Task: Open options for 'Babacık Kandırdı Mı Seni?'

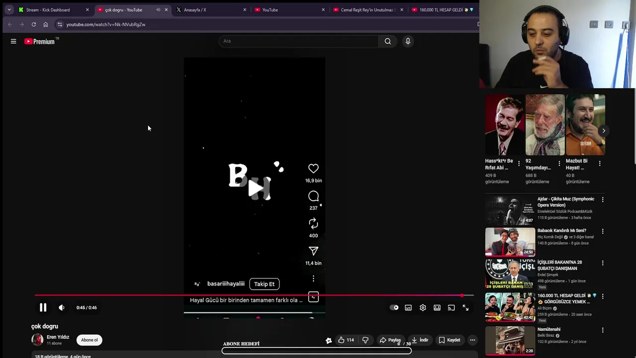Action: [x=603, y=231]
